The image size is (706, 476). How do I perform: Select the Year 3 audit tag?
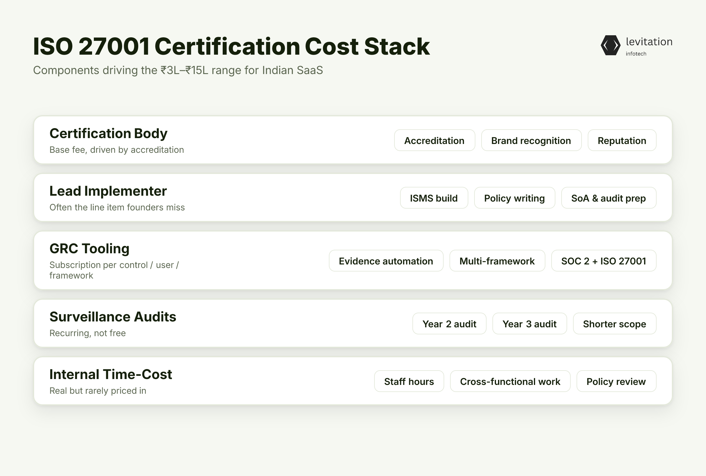[x=529, y=324]
